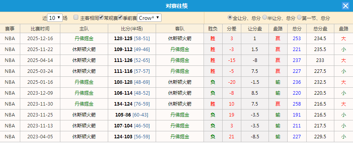Open the 111-116 score link
Image resolution: width=353 pixels, height=143 pixels.
tap(123, 71)
